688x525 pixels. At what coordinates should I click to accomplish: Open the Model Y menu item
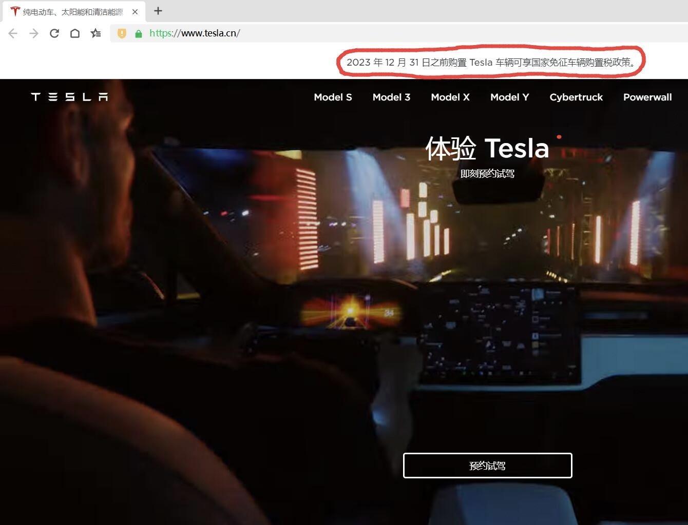point(509,97)
